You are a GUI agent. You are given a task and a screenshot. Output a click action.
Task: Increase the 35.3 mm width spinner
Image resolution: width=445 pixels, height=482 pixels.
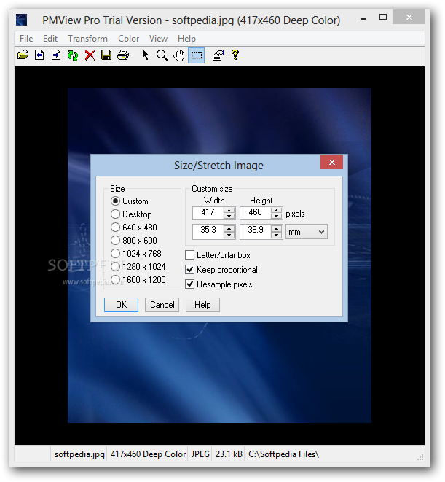(229, 229)
